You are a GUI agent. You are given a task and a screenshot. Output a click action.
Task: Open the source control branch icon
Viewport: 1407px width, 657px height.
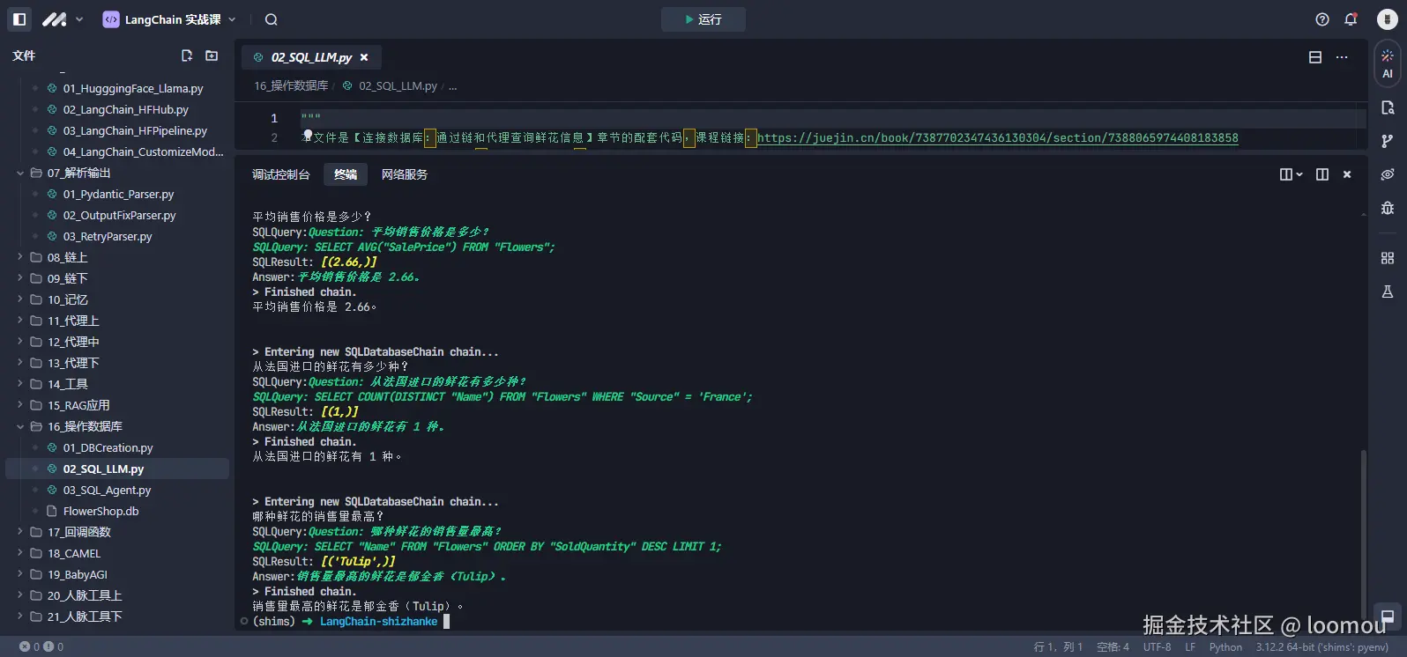[x=1388, y=141]
